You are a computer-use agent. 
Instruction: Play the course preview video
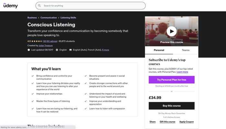[x=171, y=31]
